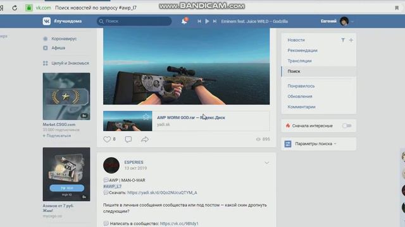Image resolution: width=405 pixels, height=227 pixels.
Task: Click the 7р blue ad button
Action: [x=67, y=188]
